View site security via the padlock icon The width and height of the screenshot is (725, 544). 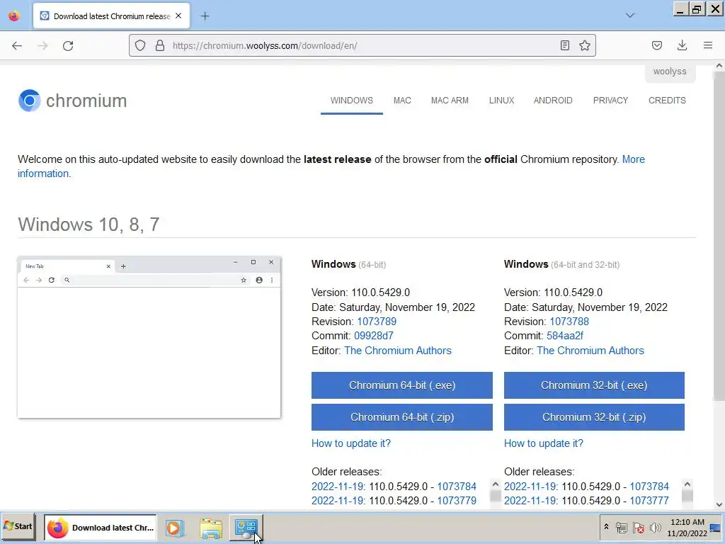pos(160,45)
